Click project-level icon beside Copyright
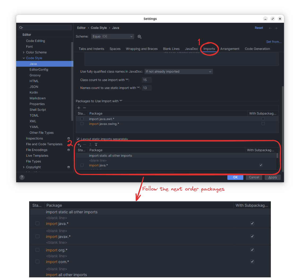This screenshot has height=280, width=300. (69, 167)
